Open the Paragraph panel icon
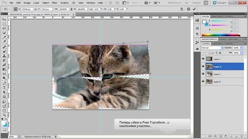 pos(197,34)
